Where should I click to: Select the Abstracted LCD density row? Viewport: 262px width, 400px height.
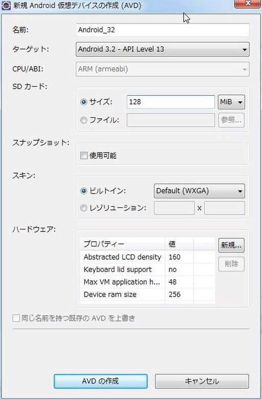coord(147,257)
